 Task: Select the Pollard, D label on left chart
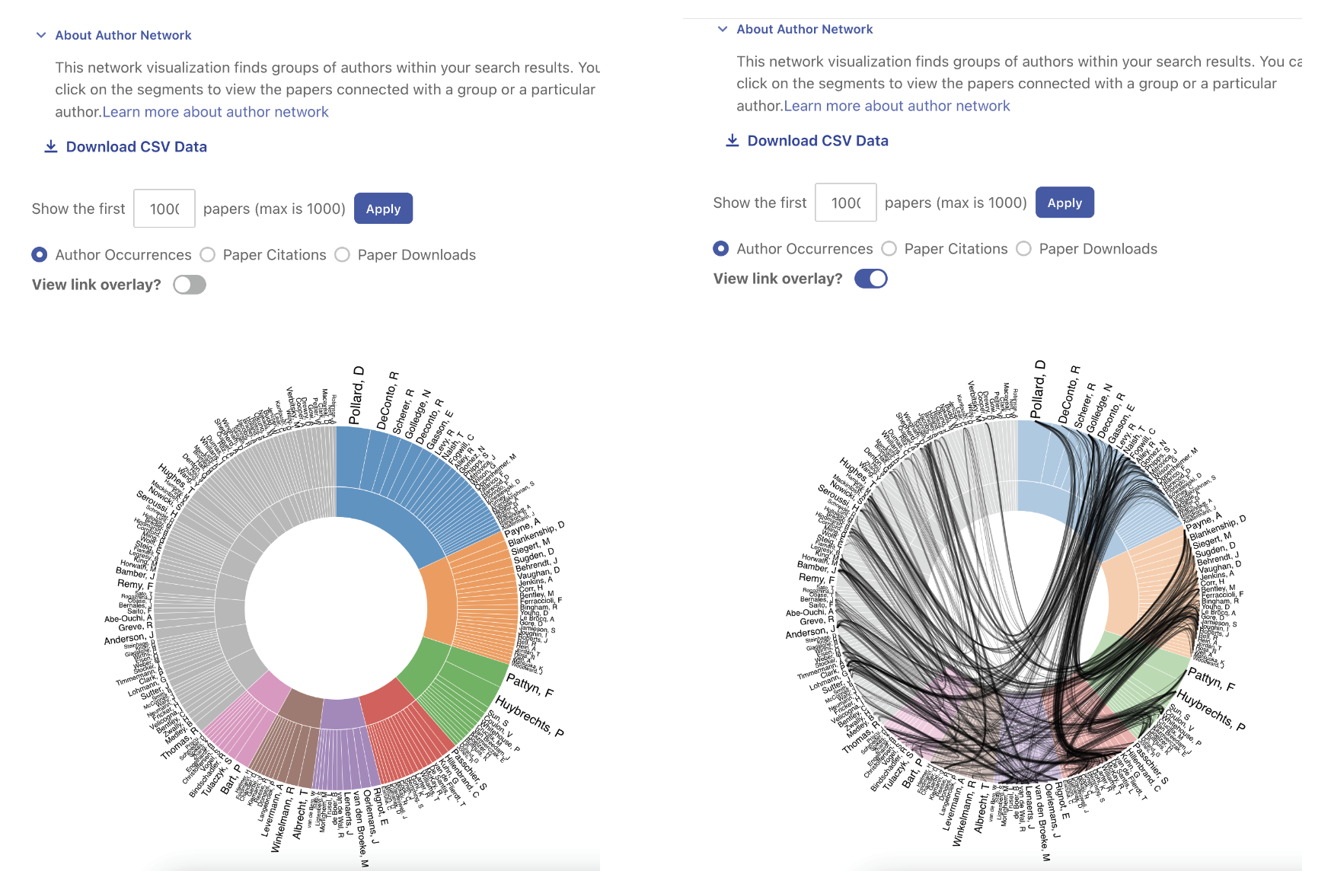(x=356, y=395)
